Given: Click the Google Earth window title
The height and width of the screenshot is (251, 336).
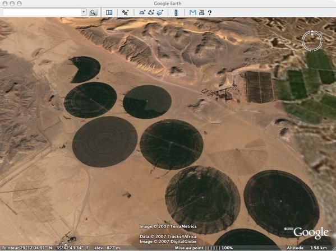Looking at the screenshot, I should point(168,3).
